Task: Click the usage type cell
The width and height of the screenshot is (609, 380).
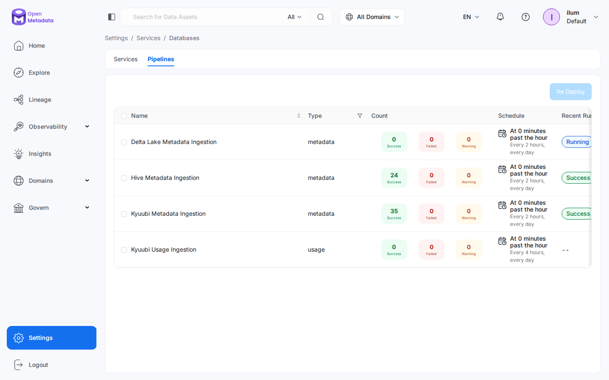Action: coord(316,250)
